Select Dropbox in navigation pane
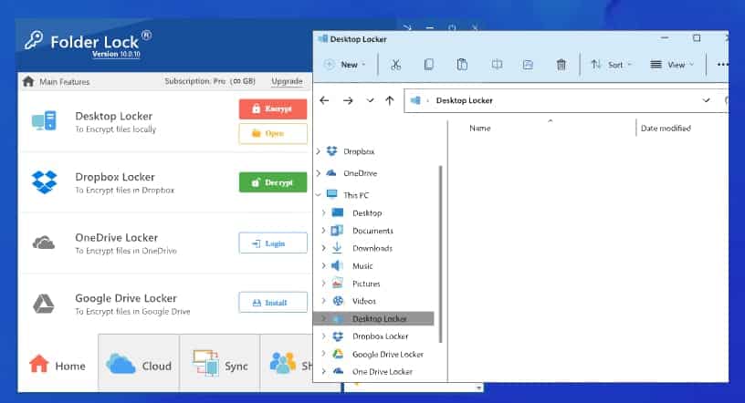This screenshot has width=745, height=403. (x=359, y=151)
